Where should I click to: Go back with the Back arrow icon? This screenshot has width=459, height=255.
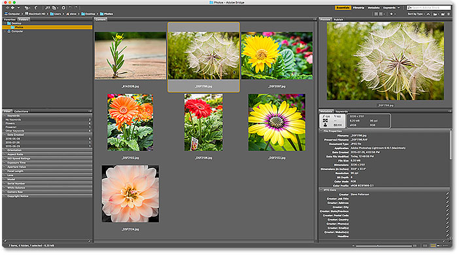pos(8,8)
